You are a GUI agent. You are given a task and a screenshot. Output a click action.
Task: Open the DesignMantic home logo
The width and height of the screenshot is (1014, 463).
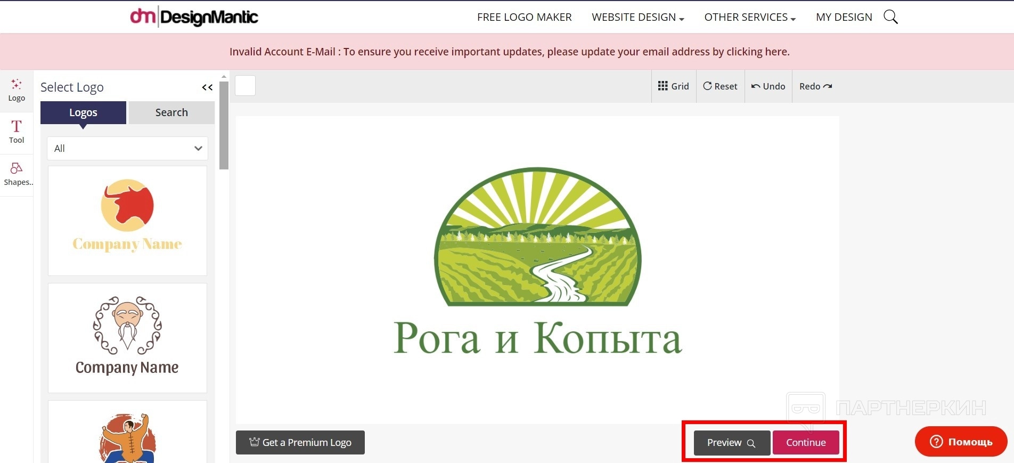pyautogui.click(x=194, y=17)
